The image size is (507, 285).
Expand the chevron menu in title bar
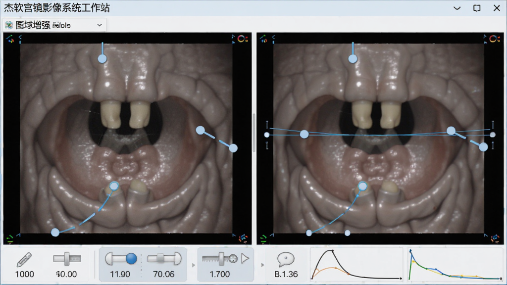pos(457,8)
